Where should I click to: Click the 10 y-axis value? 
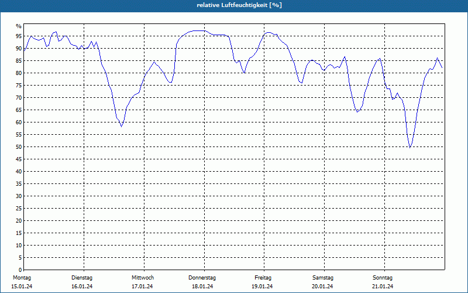point(19,245)
